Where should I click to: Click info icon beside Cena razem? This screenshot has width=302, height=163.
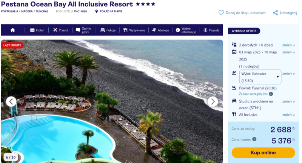point(254,139)
